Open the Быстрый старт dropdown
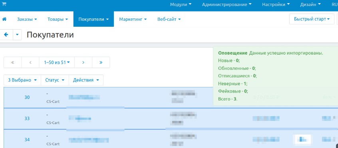The image size is (338, 148). (312, 19)
